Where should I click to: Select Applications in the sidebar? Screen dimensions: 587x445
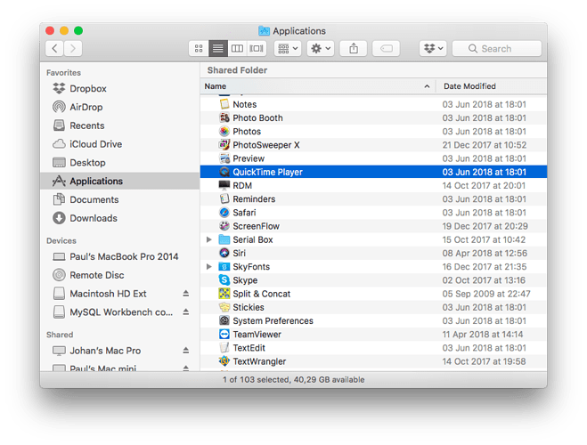[119, 181]
